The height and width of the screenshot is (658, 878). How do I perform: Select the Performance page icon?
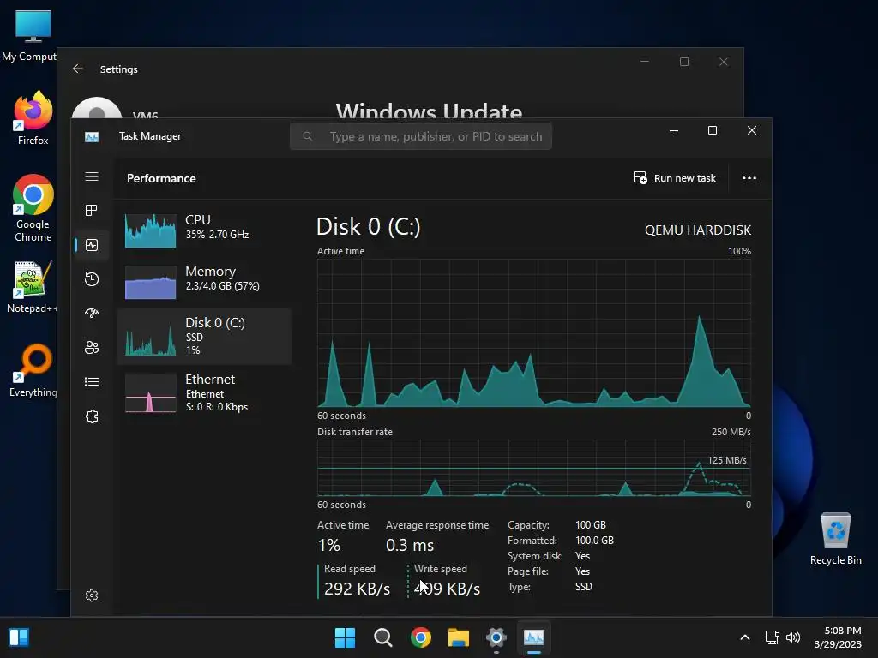tap(92, 245)
